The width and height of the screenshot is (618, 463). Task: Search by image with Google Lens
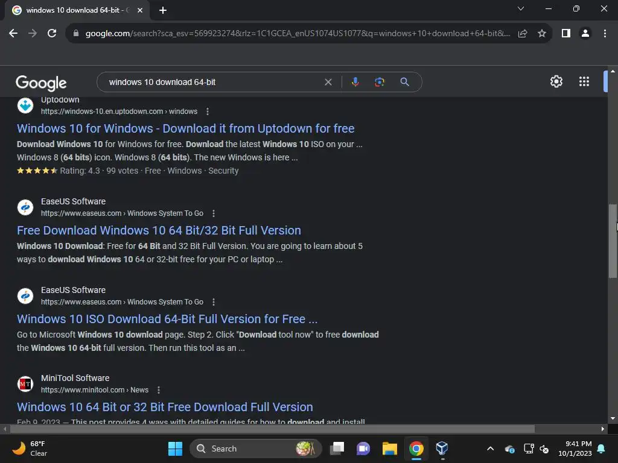pyautogui.click(x=379, y=82)
